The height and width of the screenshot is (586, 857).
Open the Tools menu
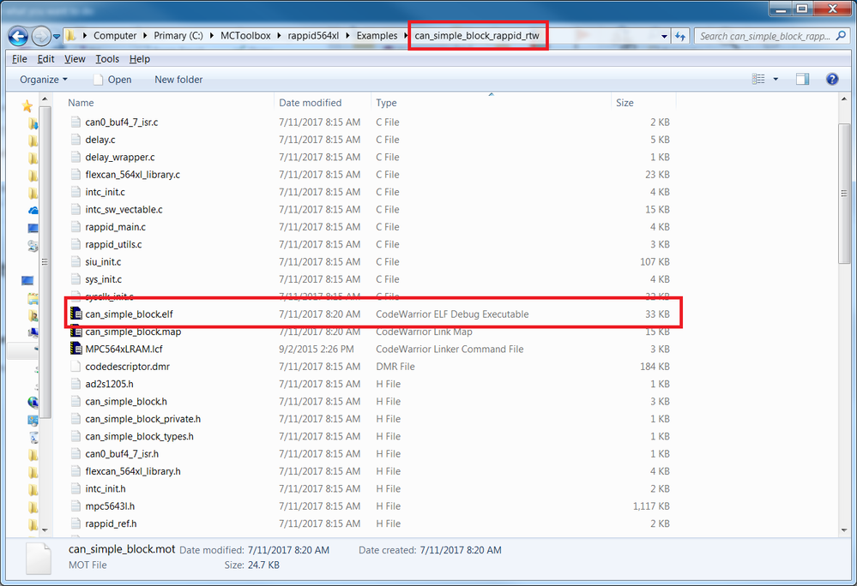point(107,59)
